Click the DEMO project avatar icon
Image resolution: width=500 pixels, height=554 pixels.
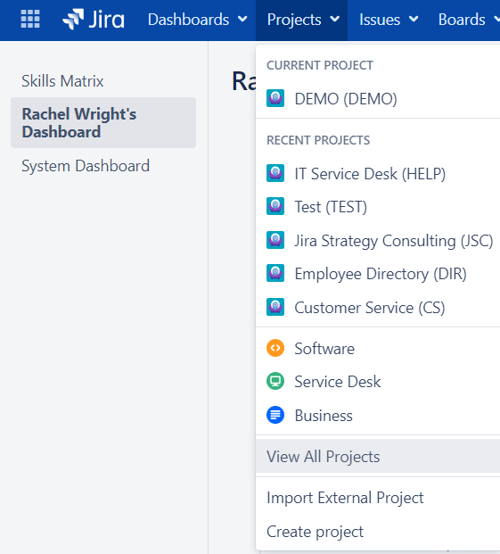tap(275, 98)
